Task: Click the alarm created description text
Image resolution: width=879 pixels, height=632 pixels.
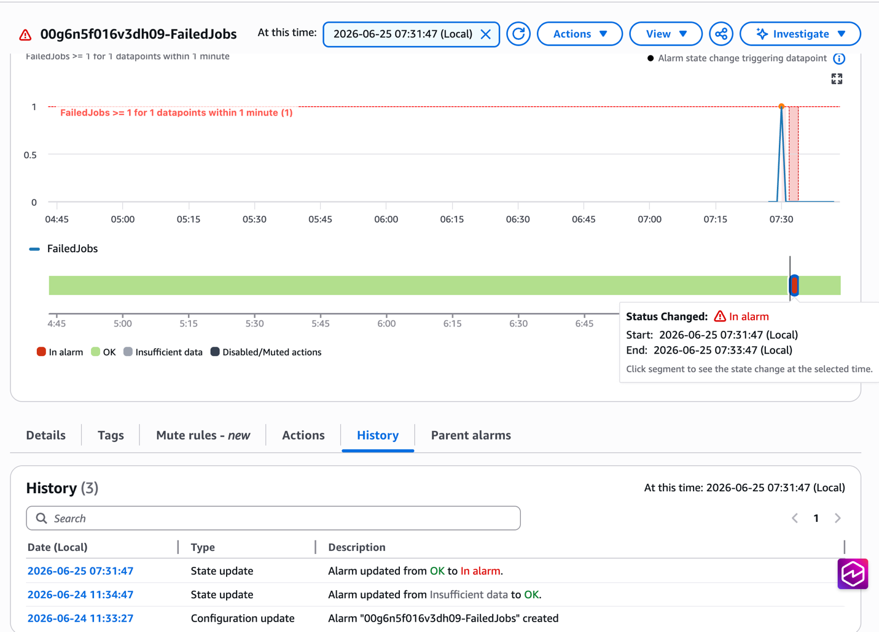Action: [x=443, y=618]
